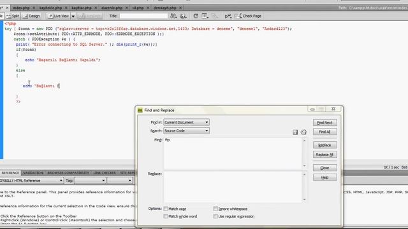Switch to the kayitlar.php tab

(82, 8)
